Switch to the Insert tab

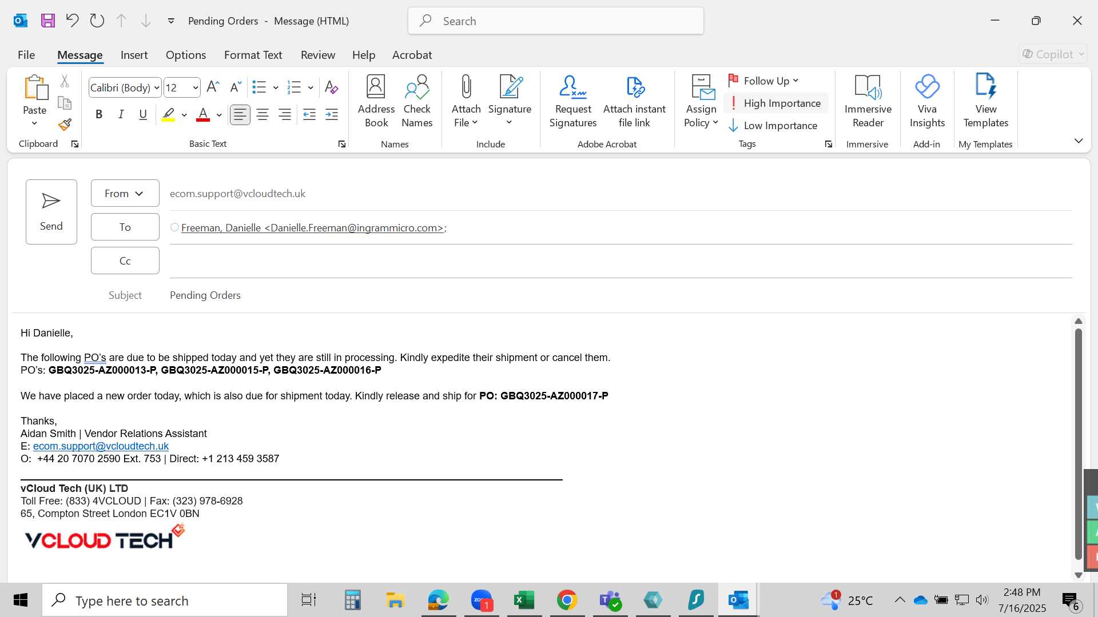pos(134,55)
